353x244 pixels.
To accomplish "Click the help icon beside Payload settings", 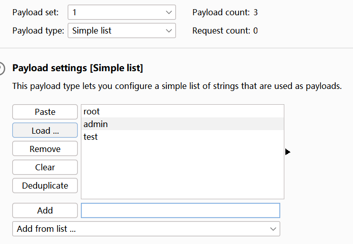I will [2, 68].
